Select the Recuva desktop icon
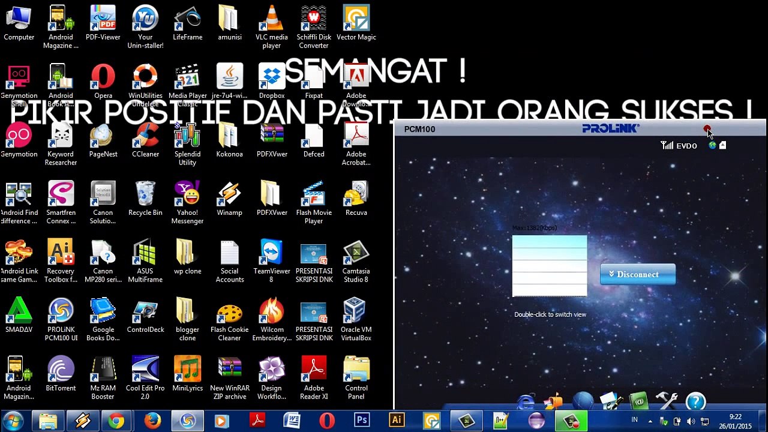Viewport: 768px width, 432px height. (356, 199)
